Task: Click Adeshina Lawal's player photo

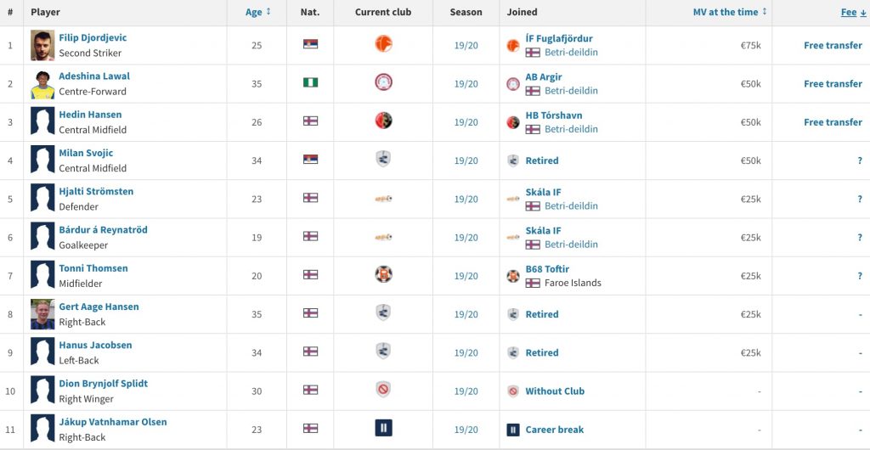Action: 42,84
